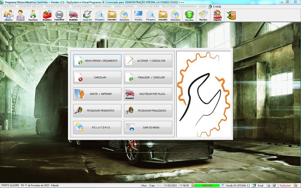
Task: Open the Vendas toolbar icon
Action: point(138,15)
